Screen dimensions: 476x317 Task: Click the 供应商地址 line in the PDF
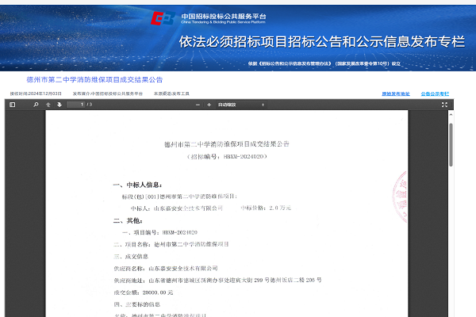click(217, 281)
